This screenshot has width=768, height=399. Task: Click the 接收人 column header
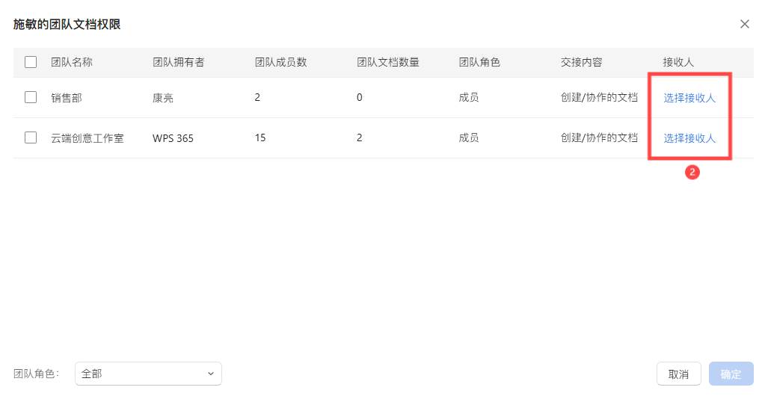coord(678,62)
